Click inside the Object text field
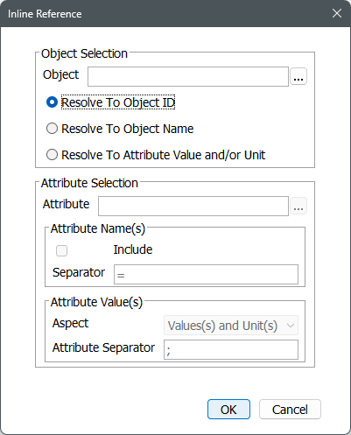 point(188,76)
